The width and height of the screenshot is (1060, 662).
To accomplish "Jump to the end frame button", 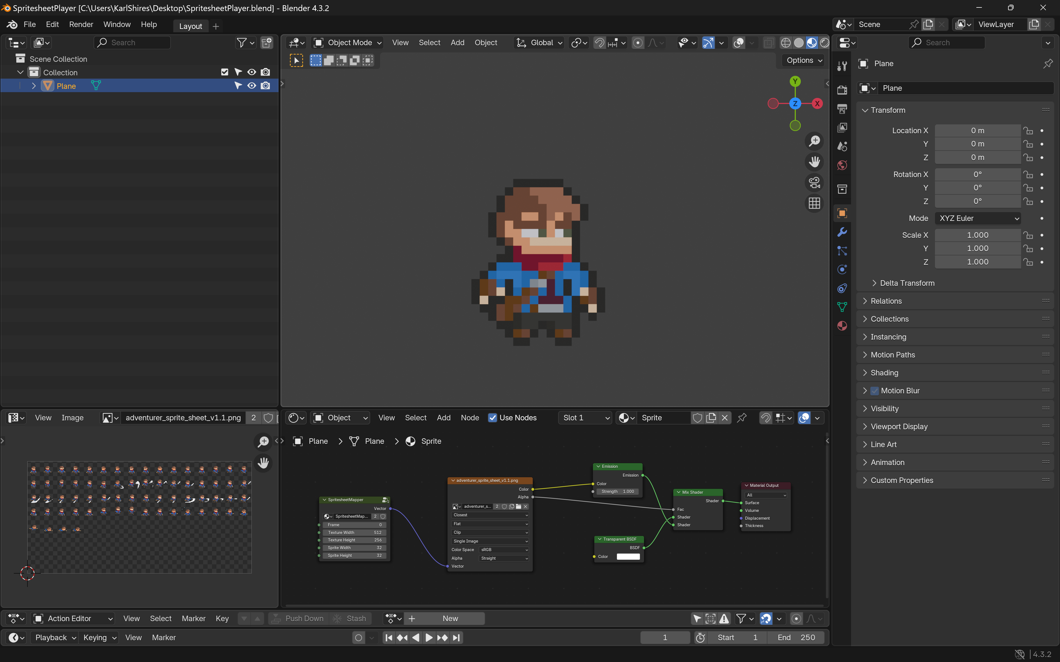I will tap(456, 638).
